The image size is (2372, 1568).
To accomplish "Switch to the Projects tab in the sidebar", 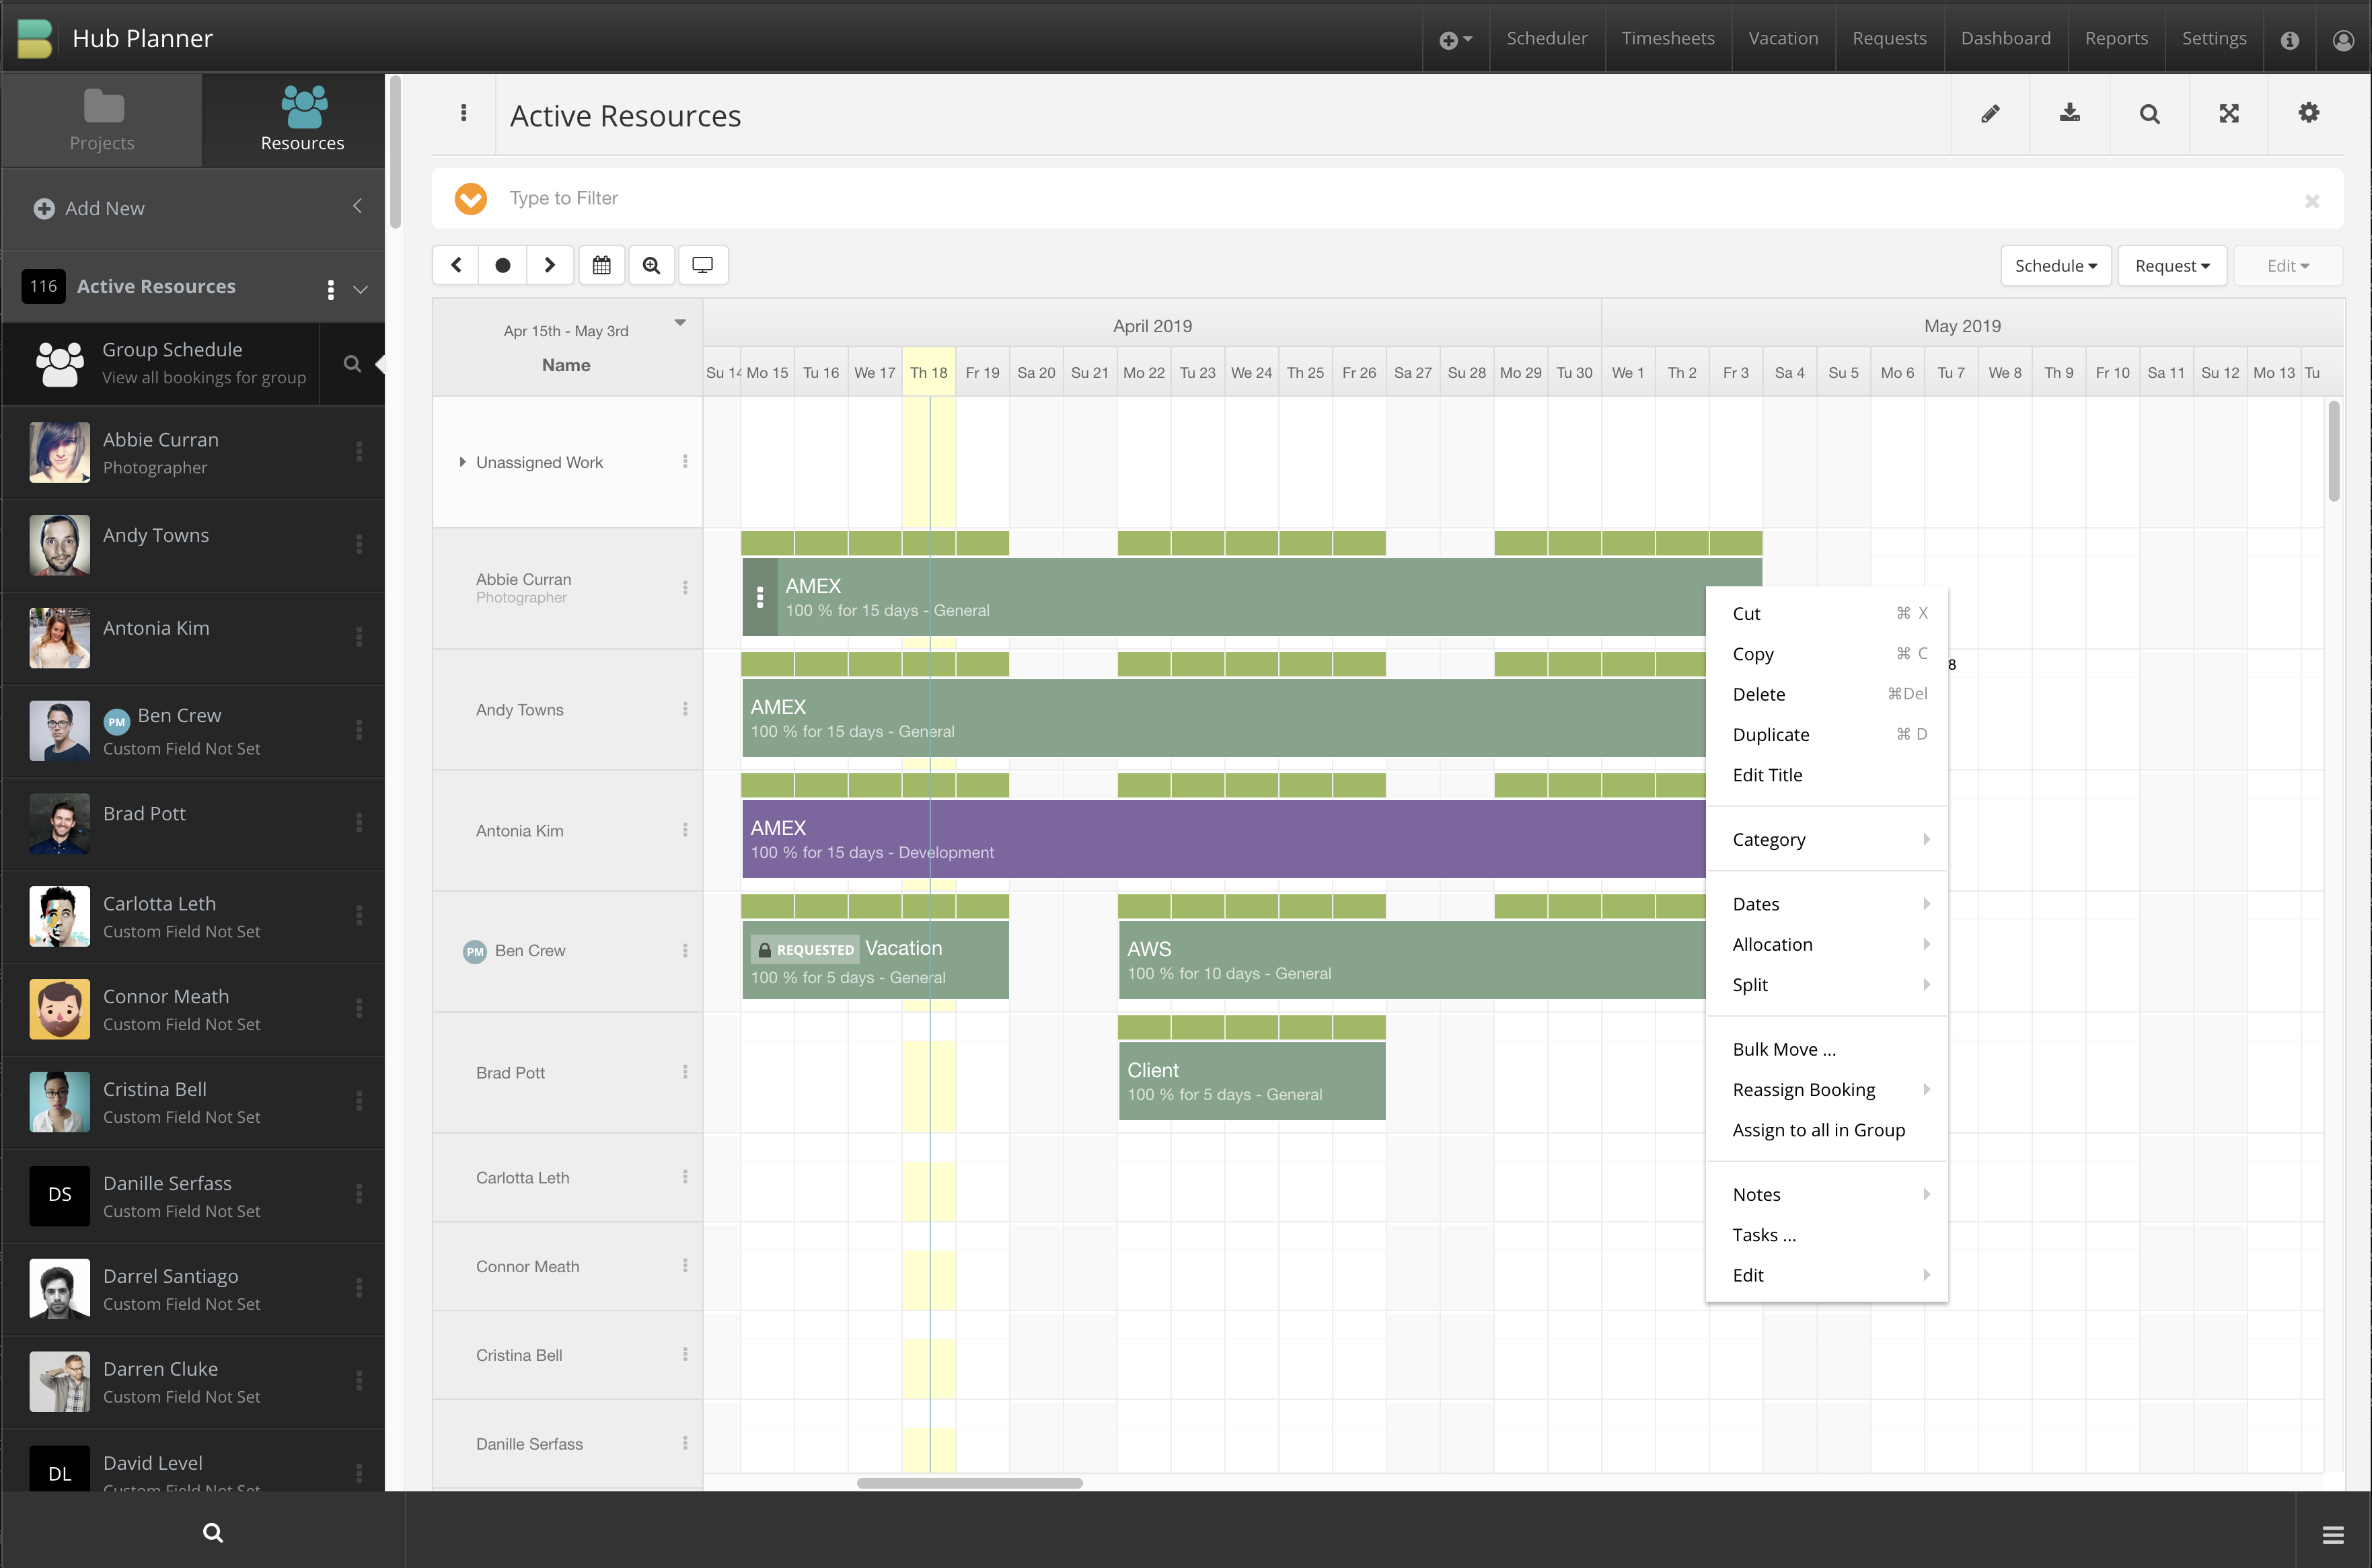I will (x=101, y=119).
